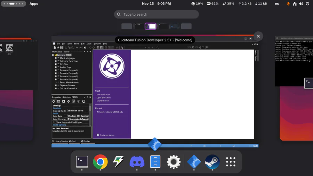Expand the Menú Minijuegos frame node
Viewport: 313px width, 176px height.
pos(56,58)
